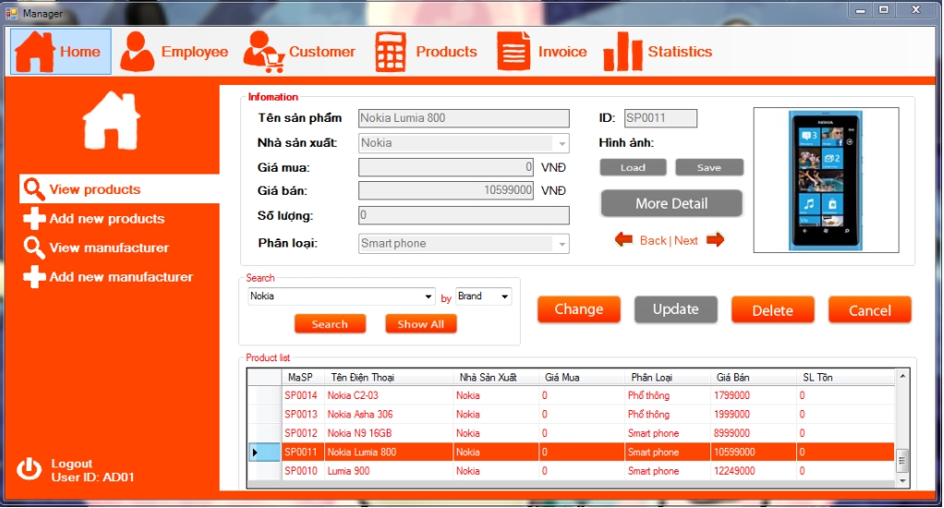Image resolution: width=944 pixels, height=508 pixels.
Task: Click the product list scrollbar up arrow
Action: (902, 376)
